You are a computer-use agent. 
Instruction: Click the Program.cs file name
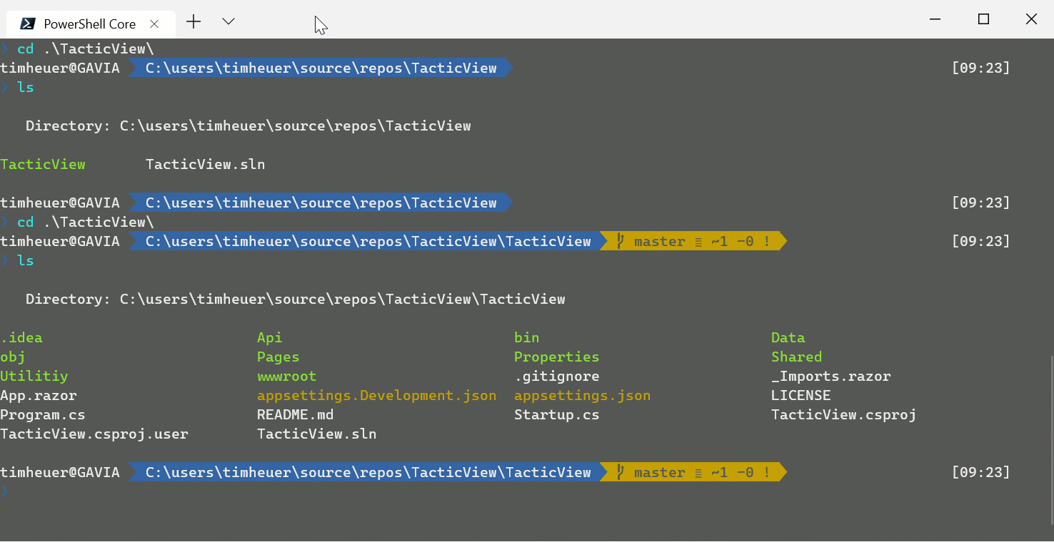[43, 414]
